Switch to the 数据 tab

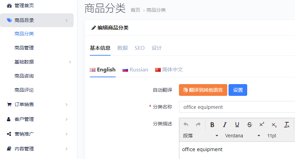point(123,48)
